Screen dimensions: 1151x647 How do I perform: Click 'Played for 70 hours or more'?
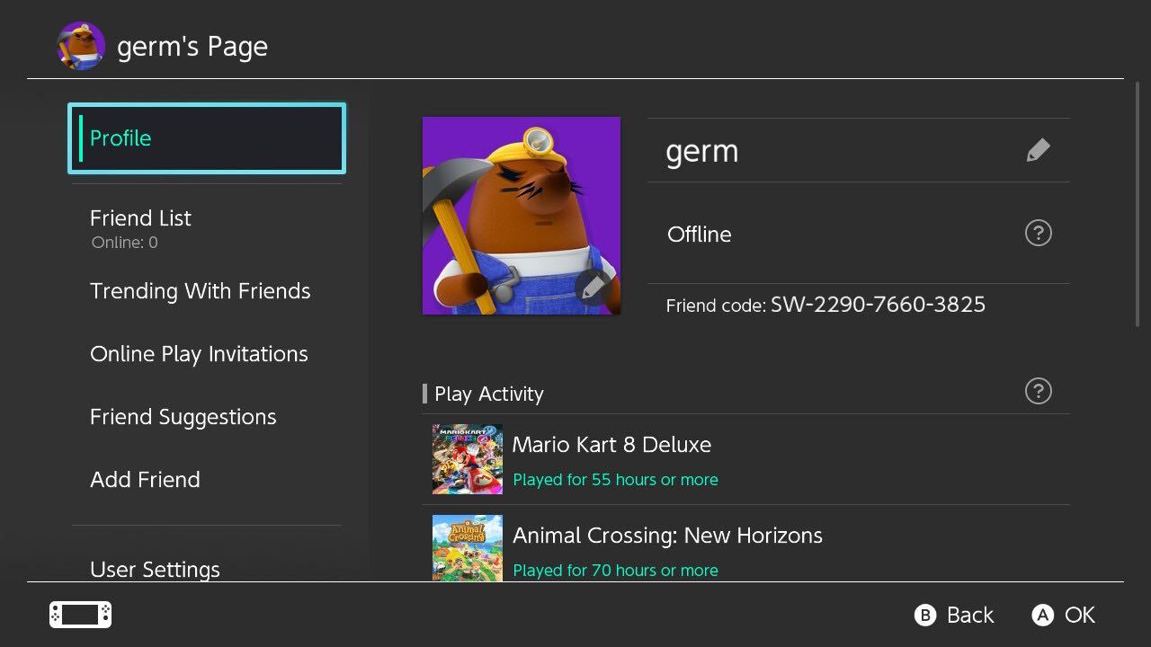pos(615,571)
